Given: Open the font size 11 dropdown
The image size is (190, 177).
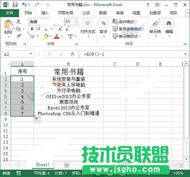Looking at the screenshot, I should 75,22.
